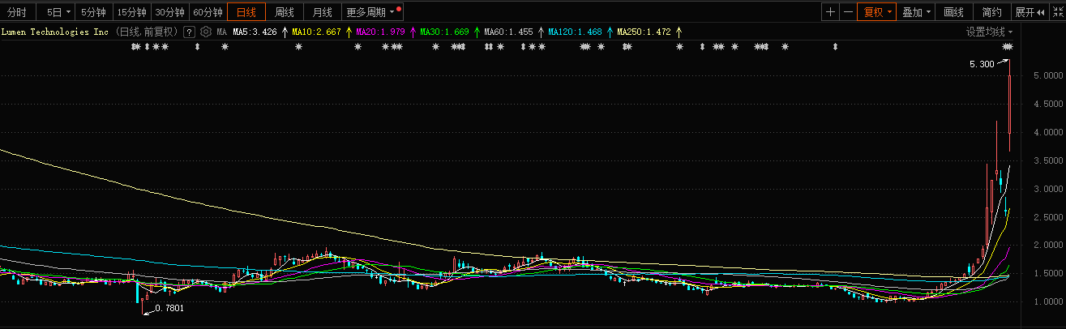Switch to the 周线 weekly tab
This screenshot has width=1066, height=329.
click(x=284, y=12)
